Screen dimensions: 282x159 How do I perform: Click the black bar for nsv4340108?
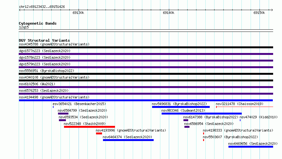[146, 80]
